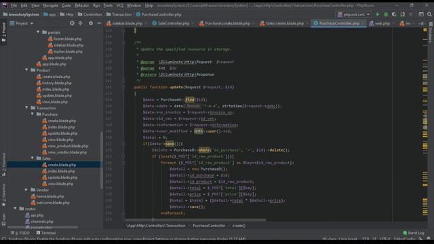Open home.blade.php in project tree
This screenshot has width=434, height=244.
pyautogui.click(x=47, y=196)
